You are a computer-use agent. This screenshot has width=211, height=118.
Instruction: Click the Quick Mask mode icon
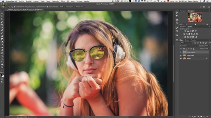(2, 79)
